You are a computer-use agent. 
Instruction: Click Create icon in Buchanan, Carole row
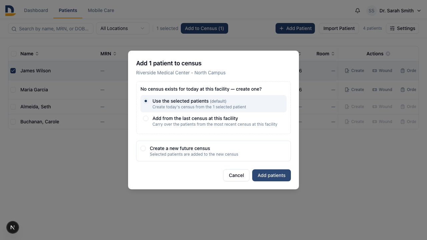[x=347, y=122]
